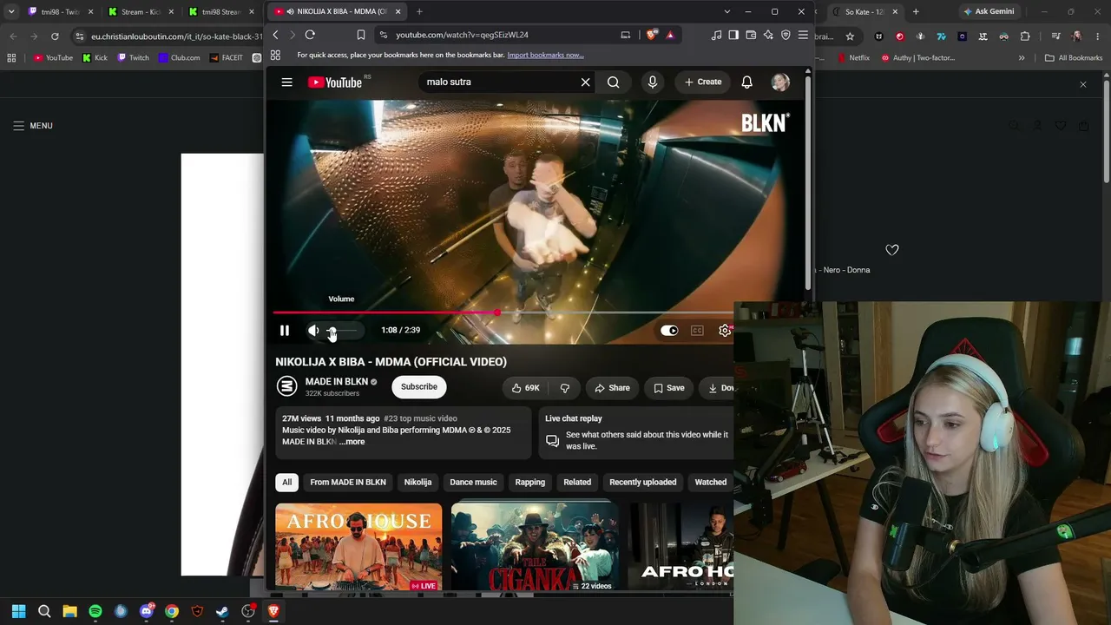This screenshot has height=625, width=1111.
Task: Dislike the MDMA video
Action: click(565, 388)
